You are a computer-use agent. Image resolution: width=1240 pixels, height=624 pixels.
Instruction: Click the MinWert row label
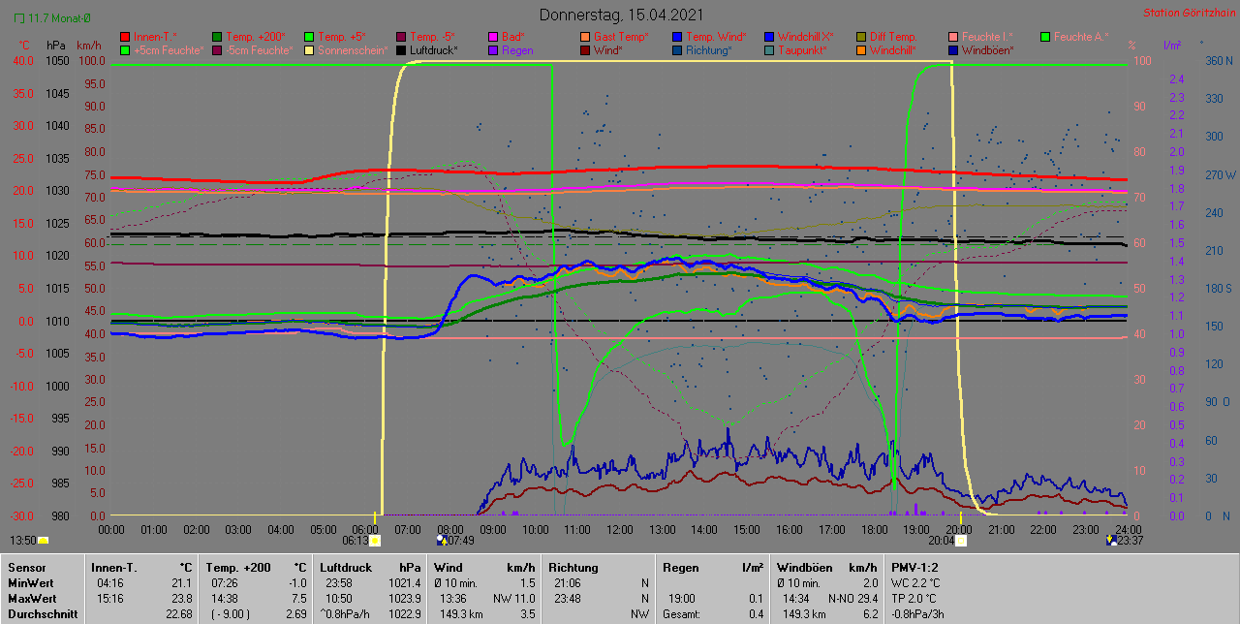click(x=29, y=583)
